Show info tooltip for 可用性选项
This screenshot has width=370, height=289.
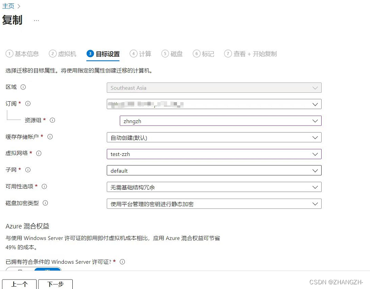coord(44,186)
